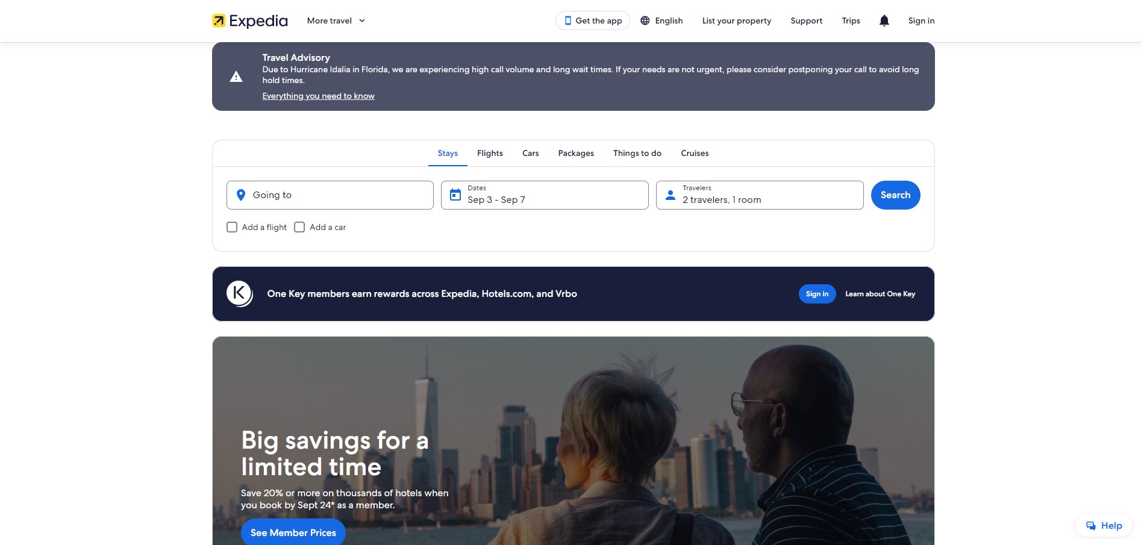This screenshot has height=545, width=1141.
Task: Enable the Add a flight checkbox
Action: coord(232,227)
